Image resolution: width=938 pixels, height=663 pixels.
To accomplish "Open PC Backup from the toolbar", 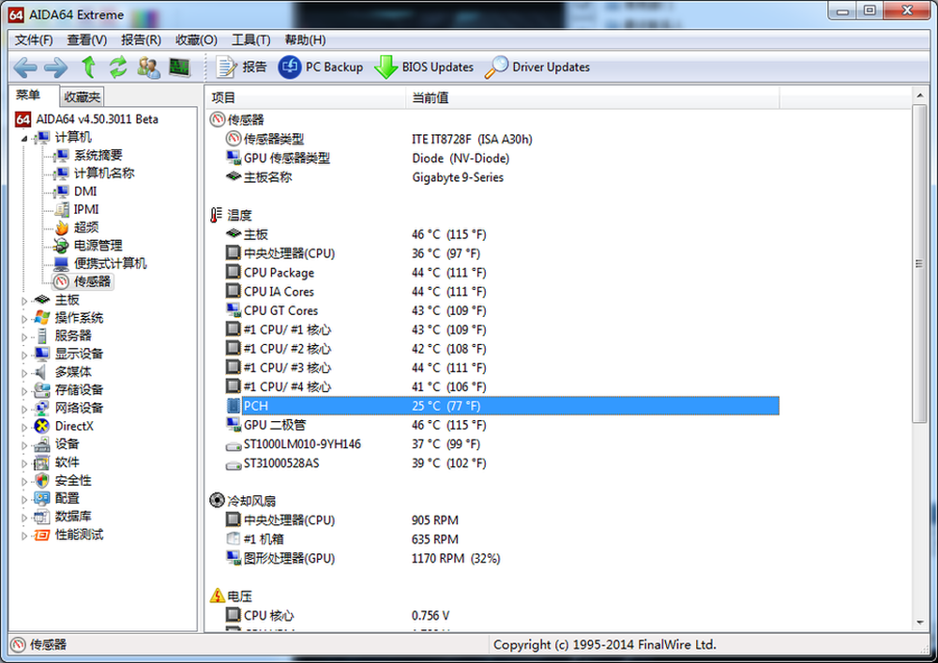I will pos(321,67).
